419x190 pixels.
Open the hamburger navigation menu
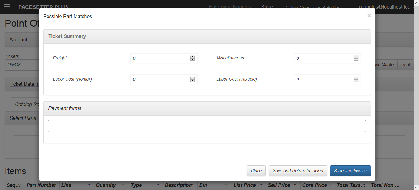pos(7,7)
